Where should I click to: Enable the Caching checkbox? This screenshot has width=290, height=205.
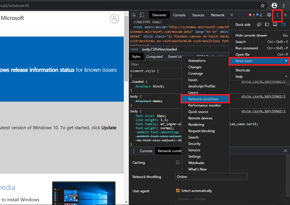pos(178,162)
